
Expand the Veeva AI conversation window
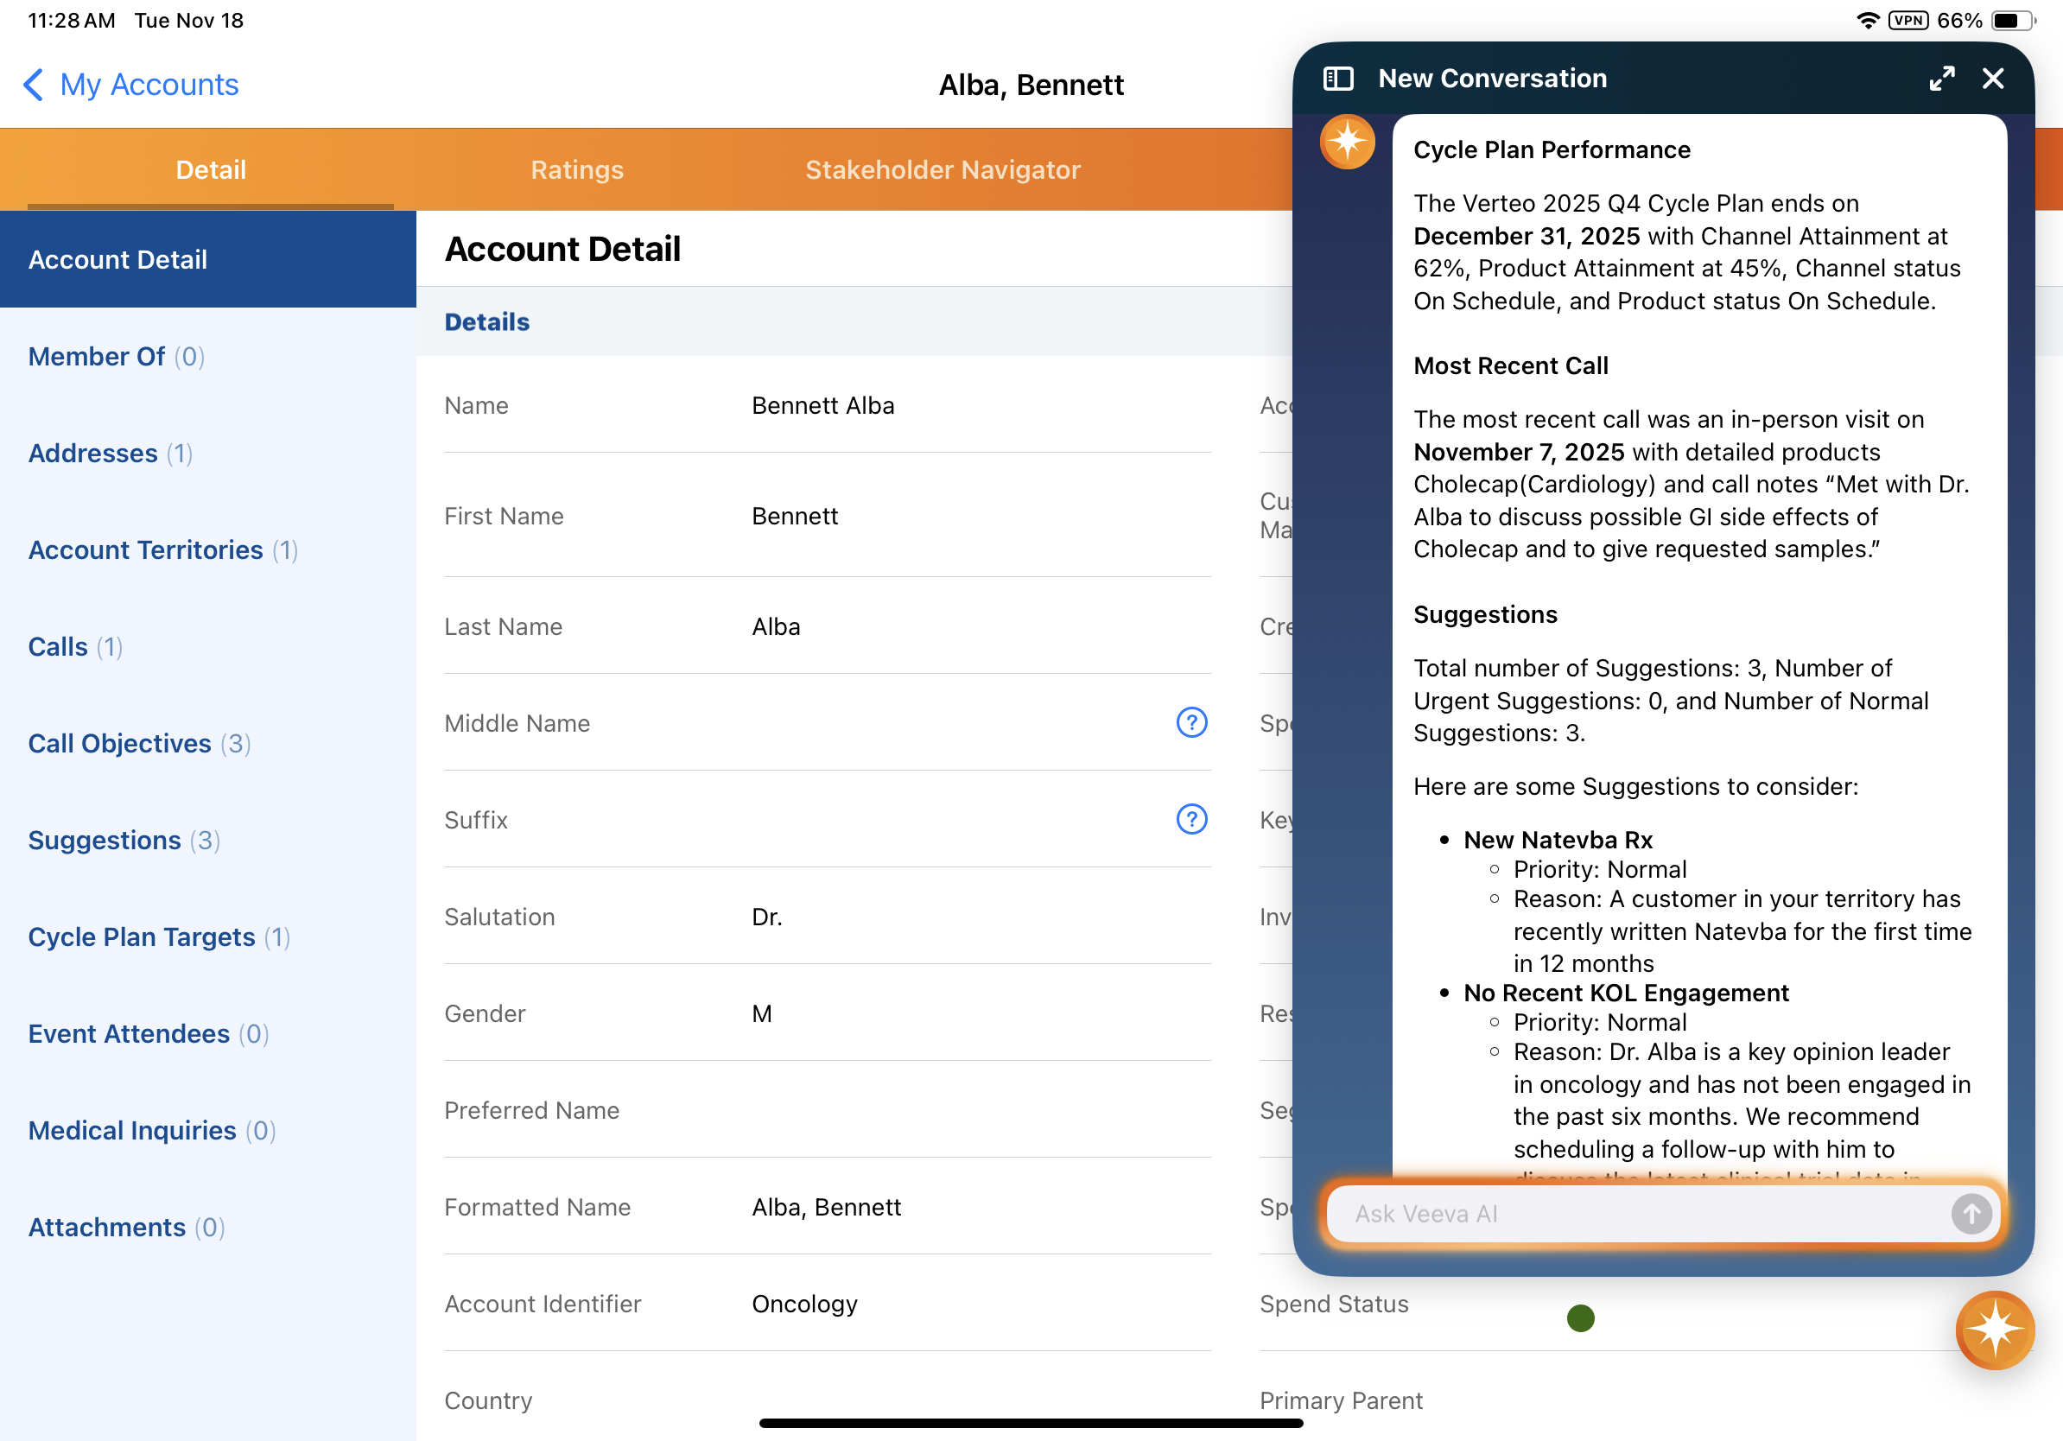[1941, 79]
